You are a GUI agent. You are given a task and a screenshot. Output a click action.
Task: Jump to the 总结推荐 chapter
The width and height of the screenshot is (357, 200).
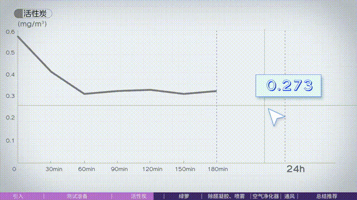tap(327, 196)
